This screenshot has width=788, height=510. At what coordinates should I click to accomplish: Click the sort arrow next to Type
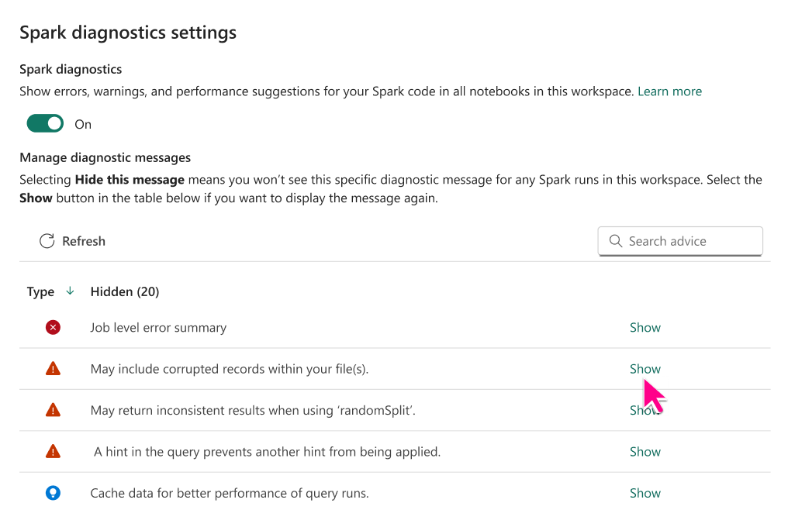tap(70, 291)
